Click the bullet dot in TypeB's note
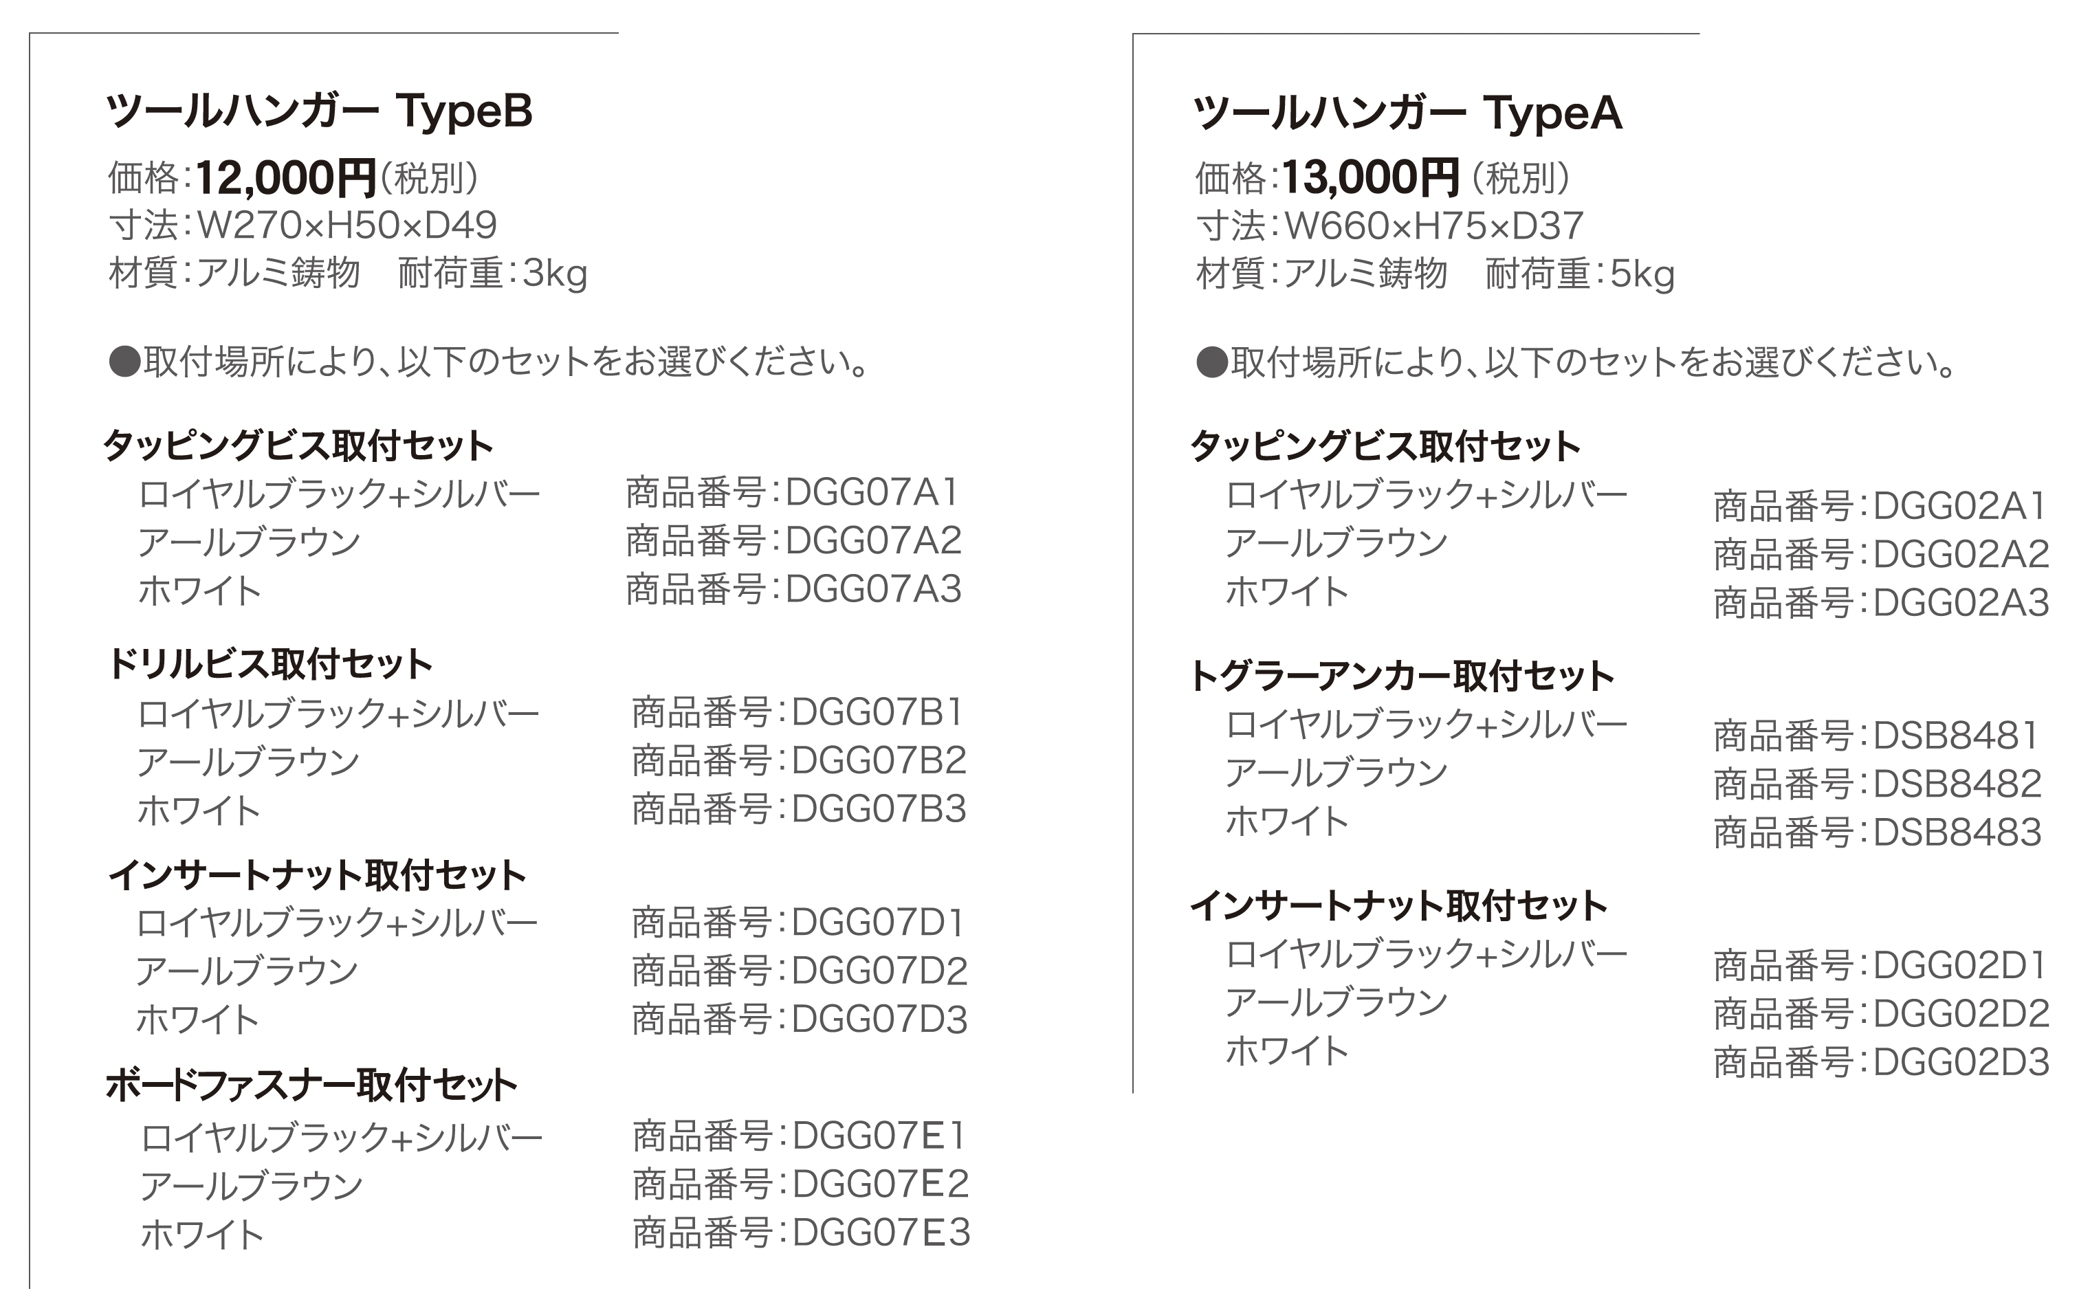This screenshot has width=2090, height=1302. (124, 362)
